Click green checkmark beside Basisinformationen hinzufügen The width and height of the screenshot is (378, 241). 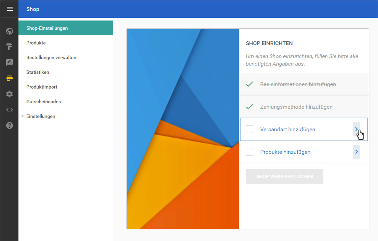249,84
